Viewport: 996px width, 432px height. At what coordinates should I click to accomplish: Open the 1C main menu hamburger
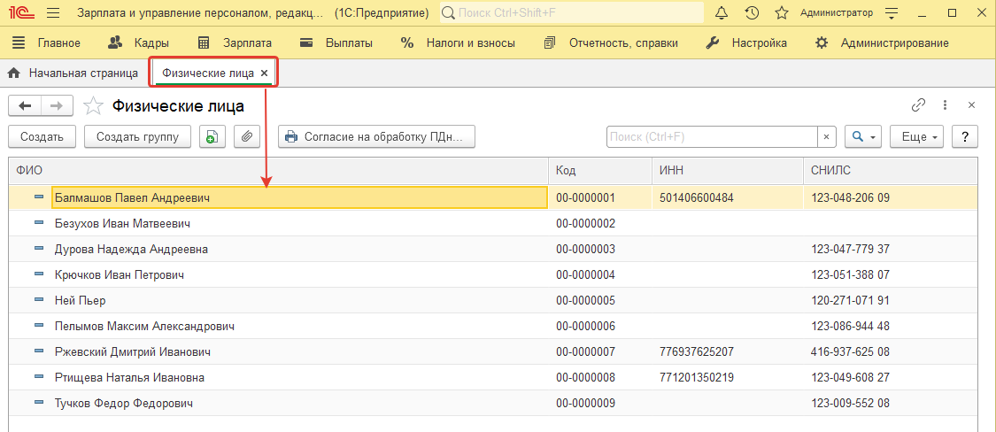tap(53, 13)
